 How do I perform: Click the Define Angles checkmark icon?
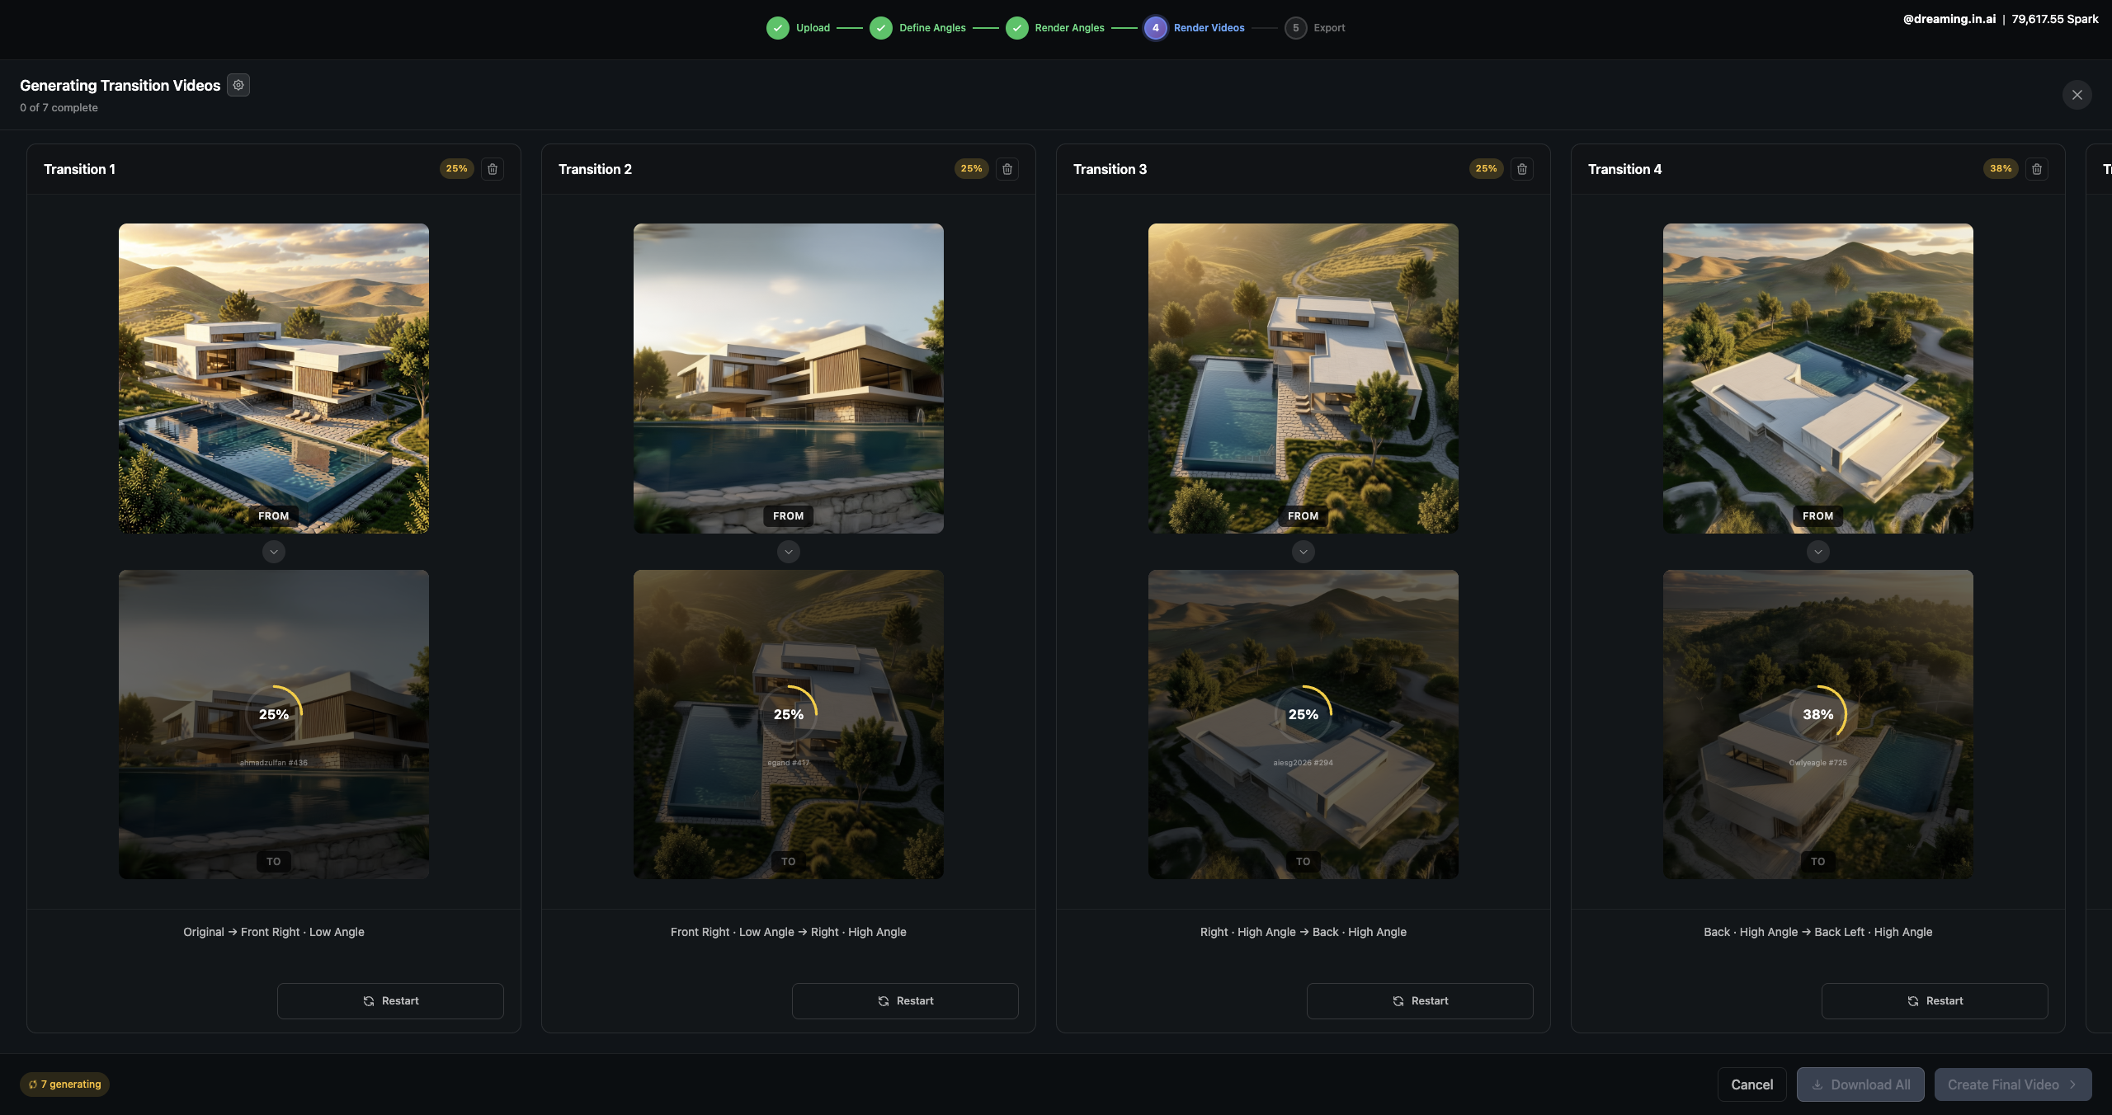(x=880, y=27)
